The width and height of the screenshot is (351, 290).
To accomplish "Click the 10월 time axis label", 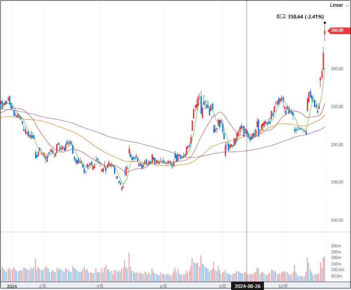I will point(283,286).
